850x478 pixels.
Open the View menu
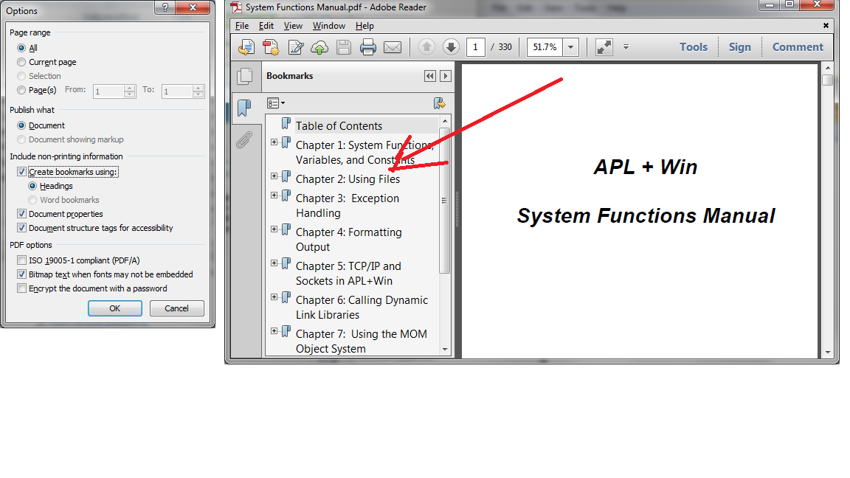coord(293,26)
